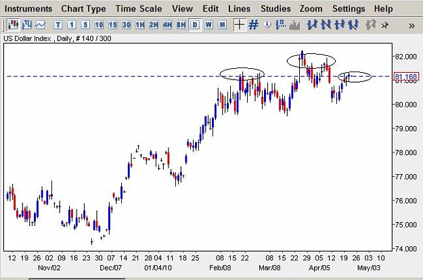Open the Zoom menu
Viewport: 423px width, 280px height.
tap(311, 9)
